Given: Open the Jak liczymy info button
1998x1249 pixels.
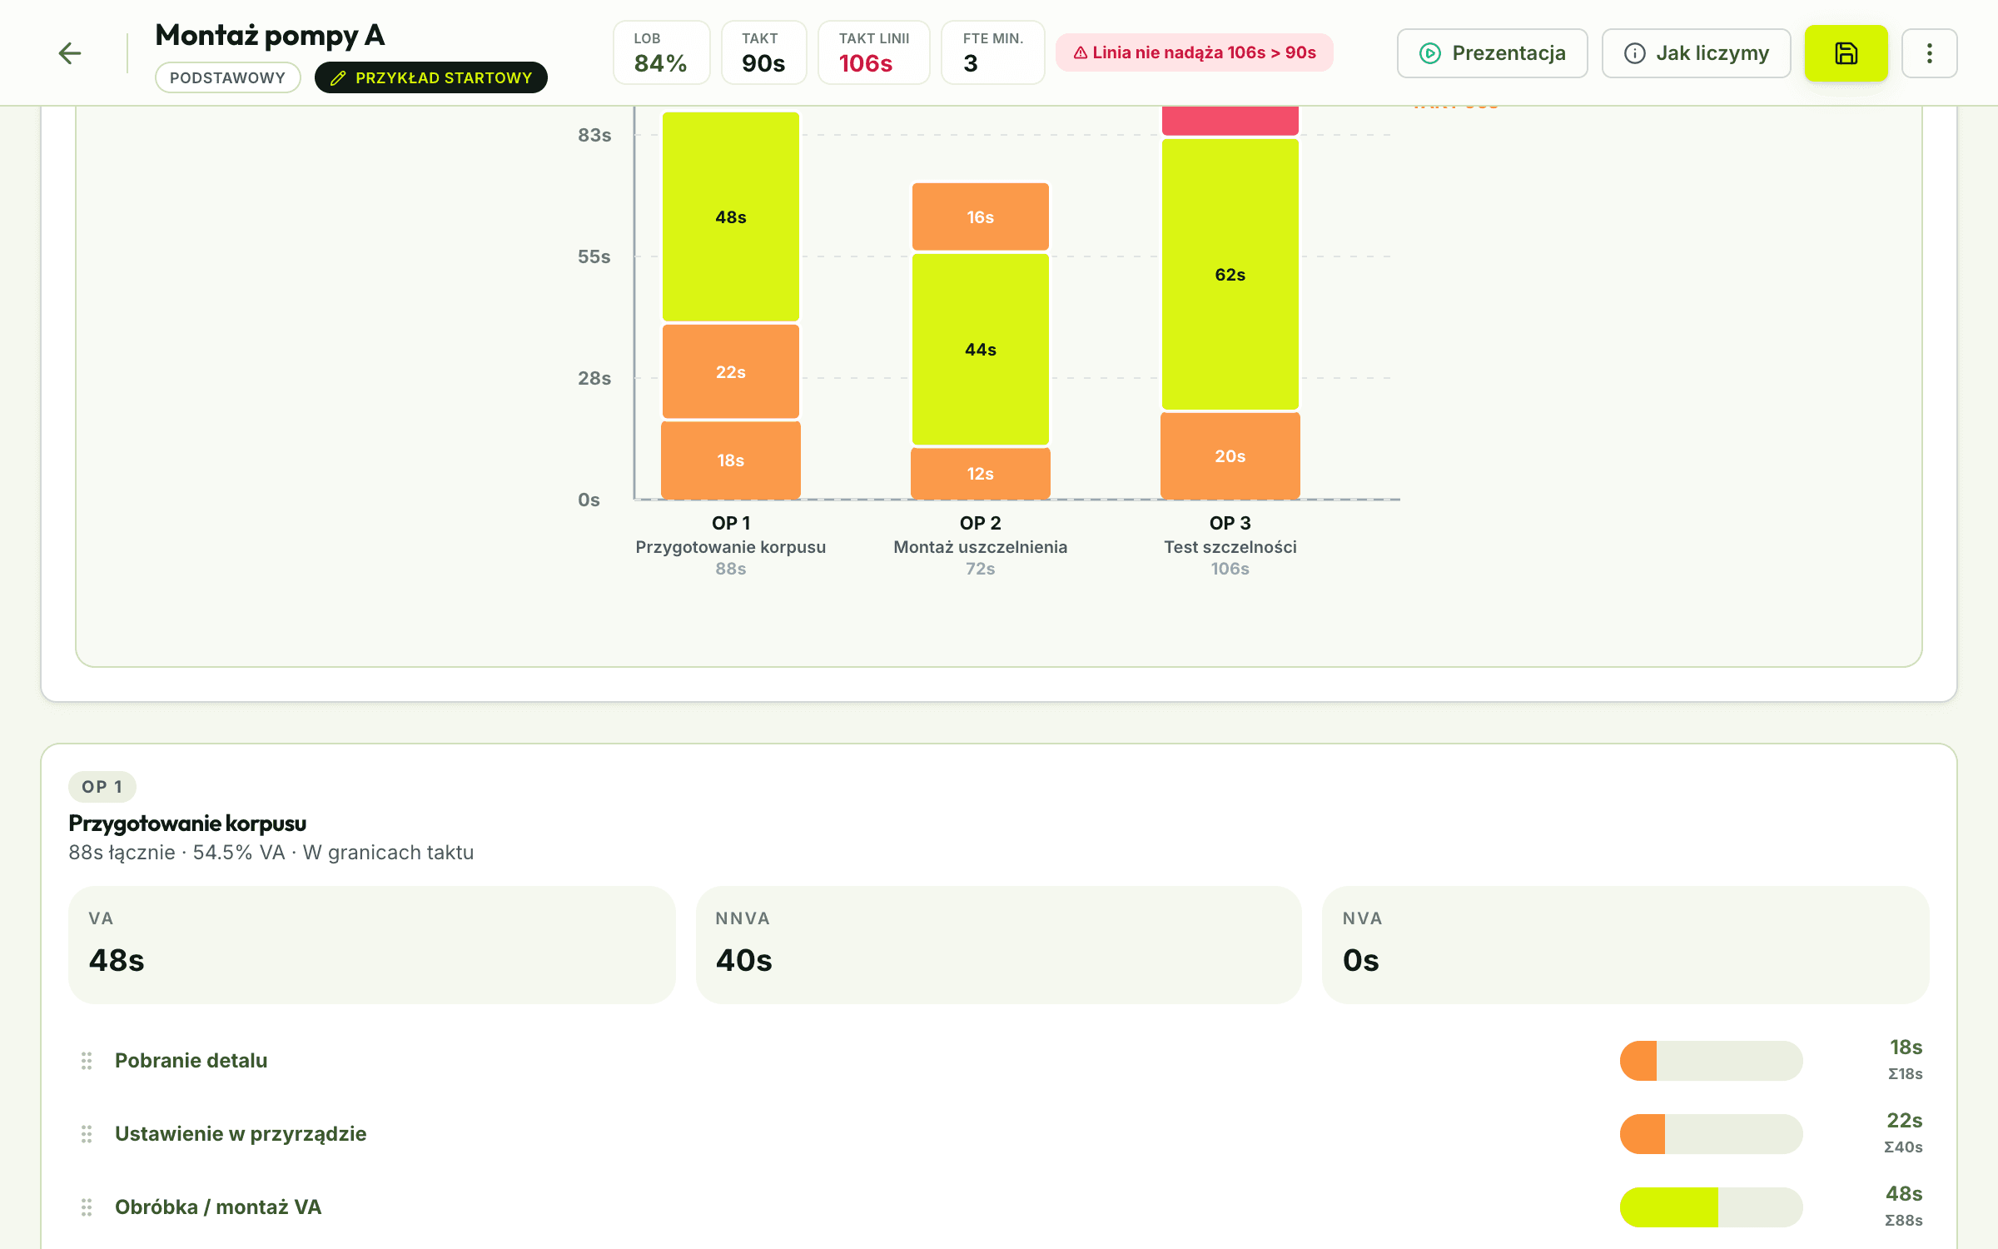Looking at the screenshot, I should click(1696, 53).
